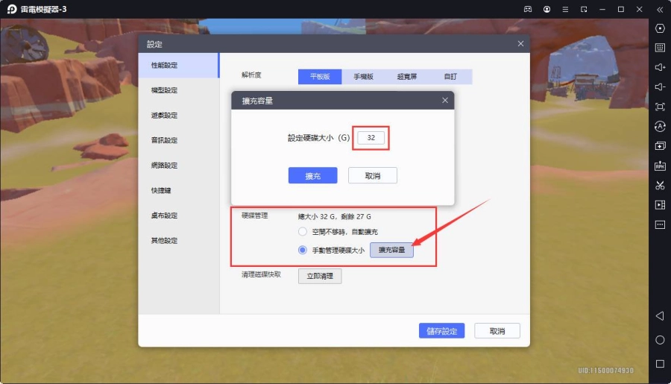Select 其他設定 in settings sidebar
This screenshot has width=671, height=384.
[x=178, y=241]
